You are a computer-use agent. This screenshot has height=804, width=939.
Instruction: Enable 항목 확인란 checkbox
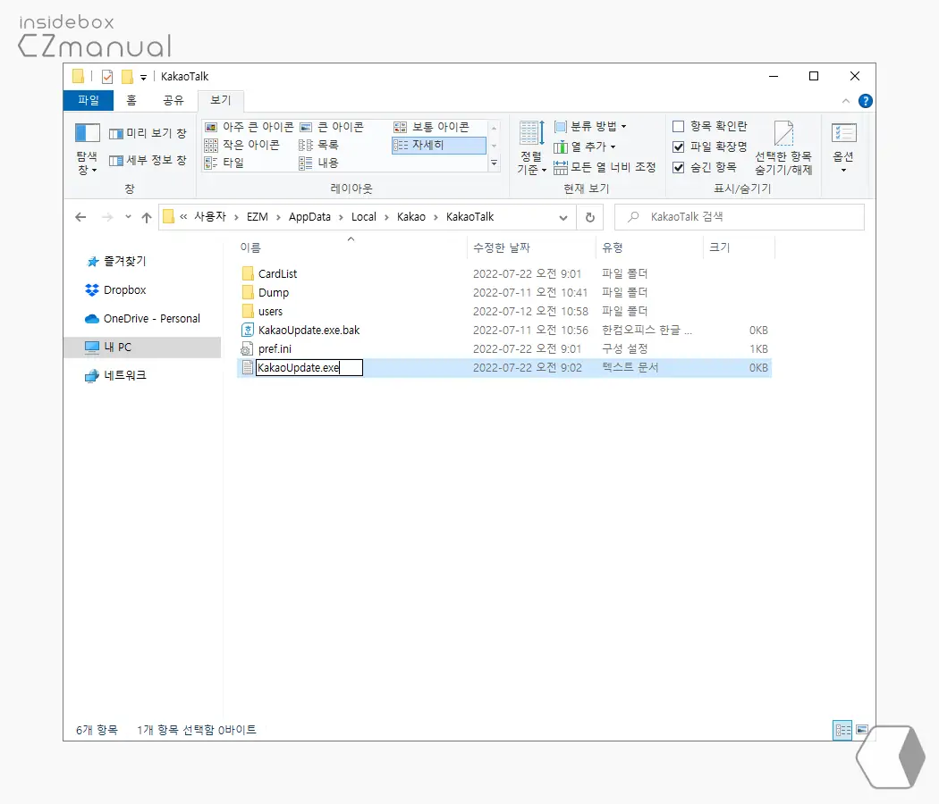679,126
